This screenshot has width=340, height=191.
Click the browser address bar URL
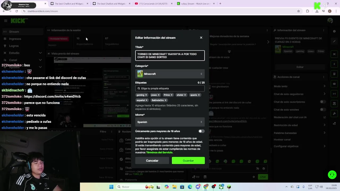43,11
